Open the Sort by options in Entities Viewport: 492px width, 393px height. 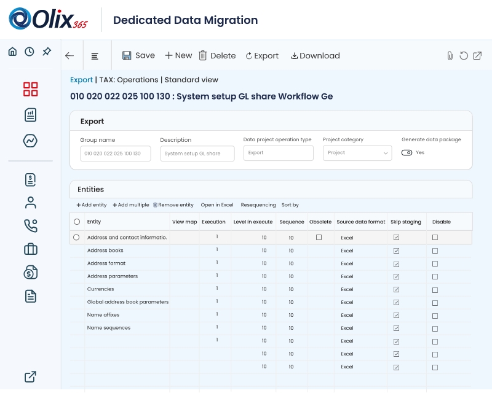point(289,205)
